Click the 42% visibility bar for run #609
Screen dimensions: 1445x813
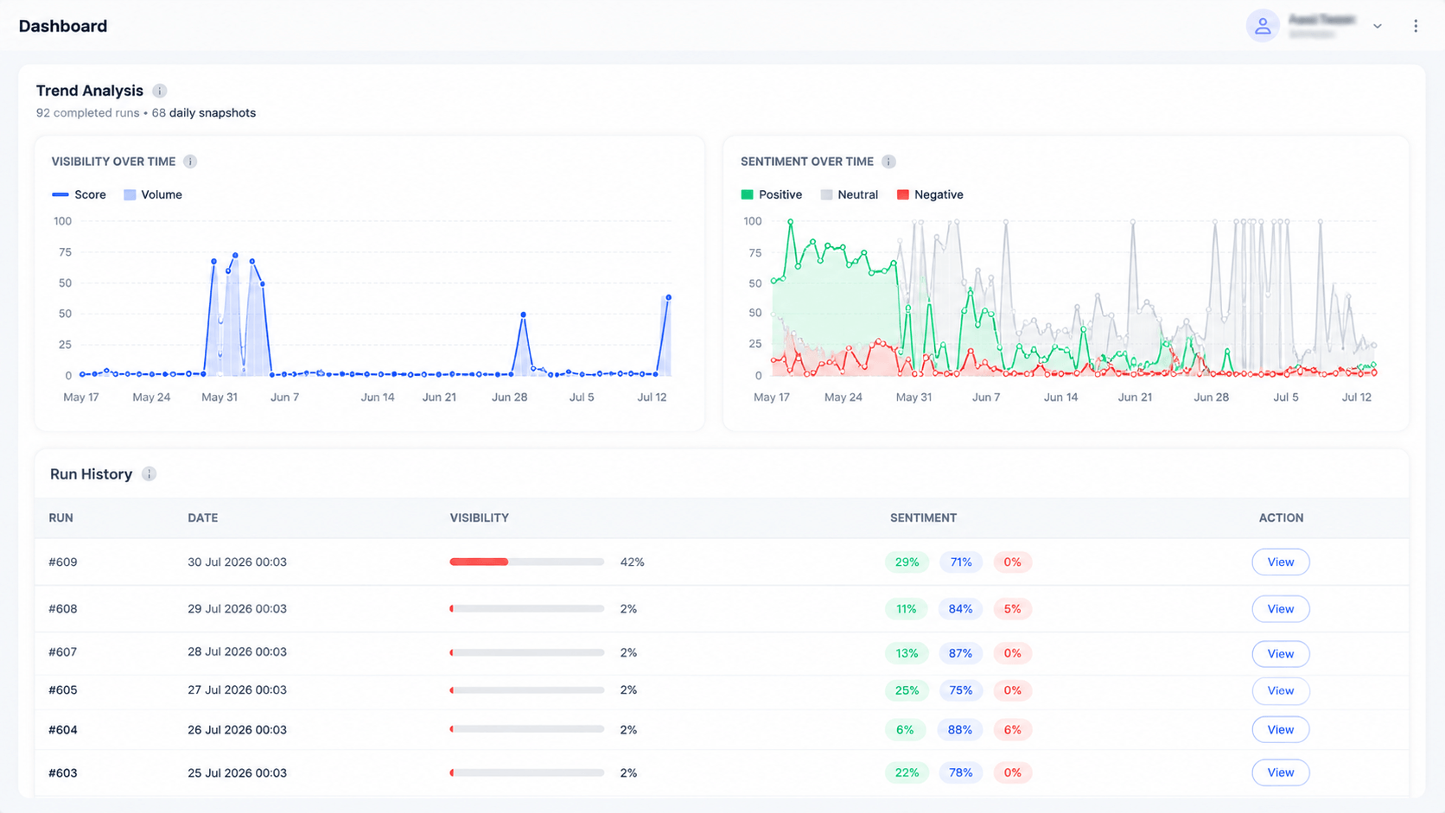(526, 562)
